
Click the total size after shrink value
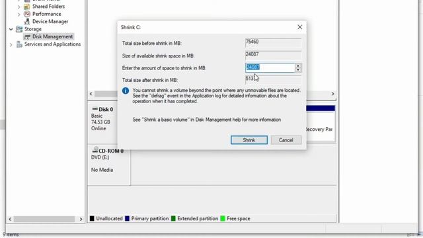point(273,79)
